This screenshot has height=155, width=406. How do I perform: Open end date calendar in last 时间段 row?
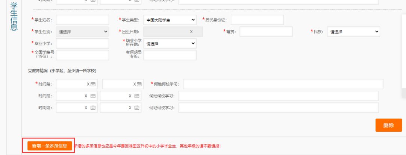click(137, 108)
